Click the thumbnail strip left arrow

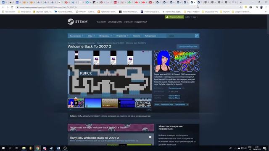click(70, 110)
